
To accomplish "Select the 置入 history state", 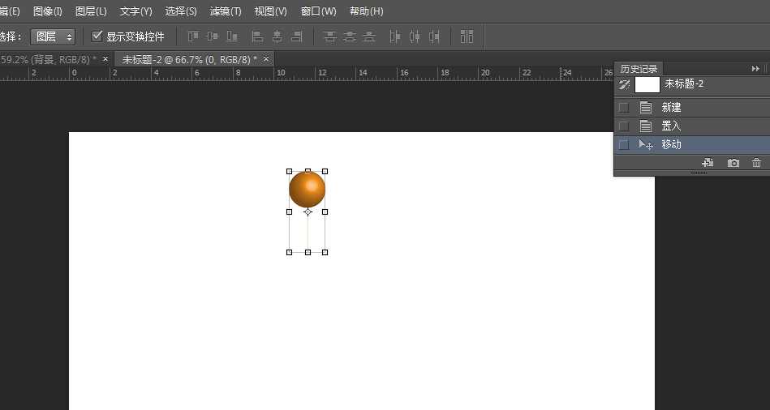I will [x=671, y=126].
